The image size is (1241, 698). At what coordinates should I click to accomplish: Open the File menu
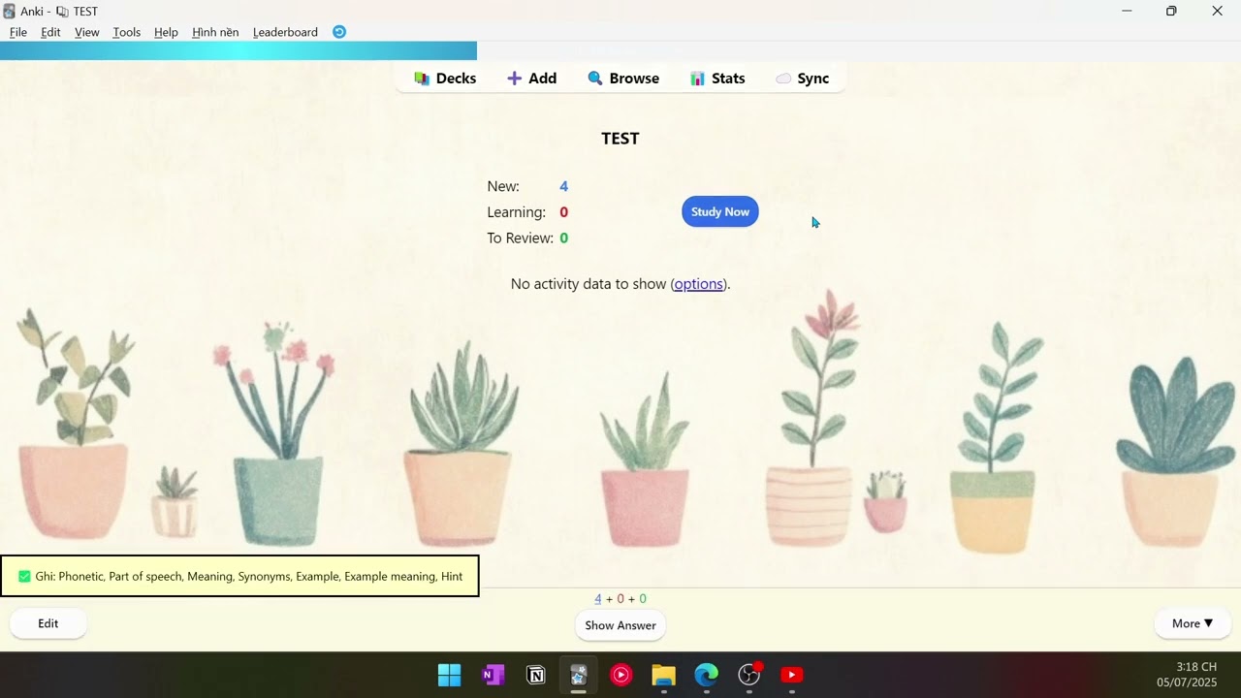(x=18, y=32)
